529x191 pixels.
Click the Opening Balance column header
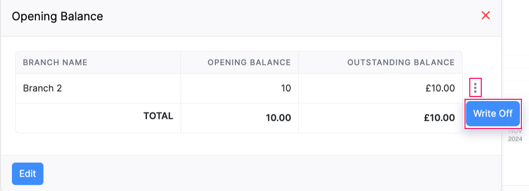point(249,63)
